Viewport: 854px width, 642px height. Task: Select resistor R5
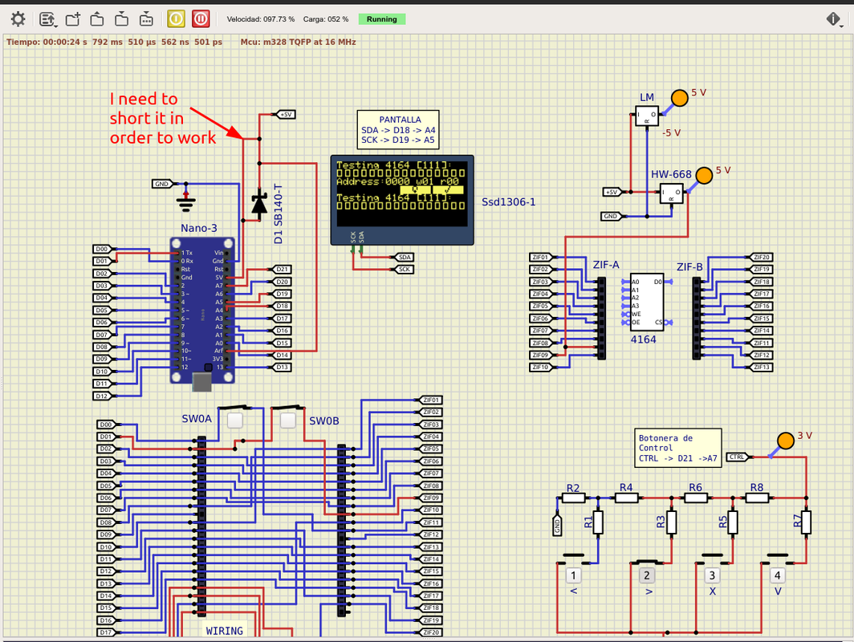click(x=733, y=522)
